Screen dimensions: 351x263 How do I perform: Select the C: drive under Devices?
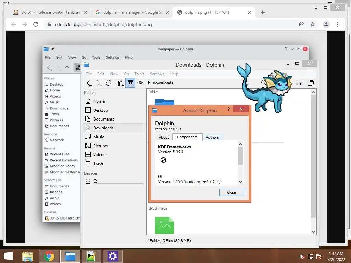pos(114,181)
